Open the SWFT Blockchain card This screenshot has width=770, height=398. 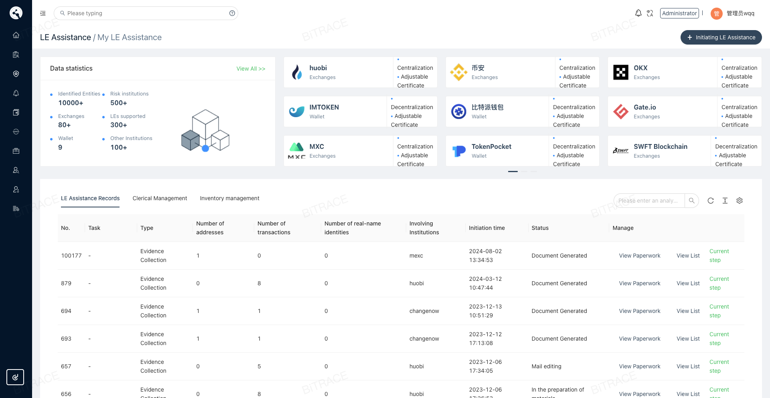[685, 151]
